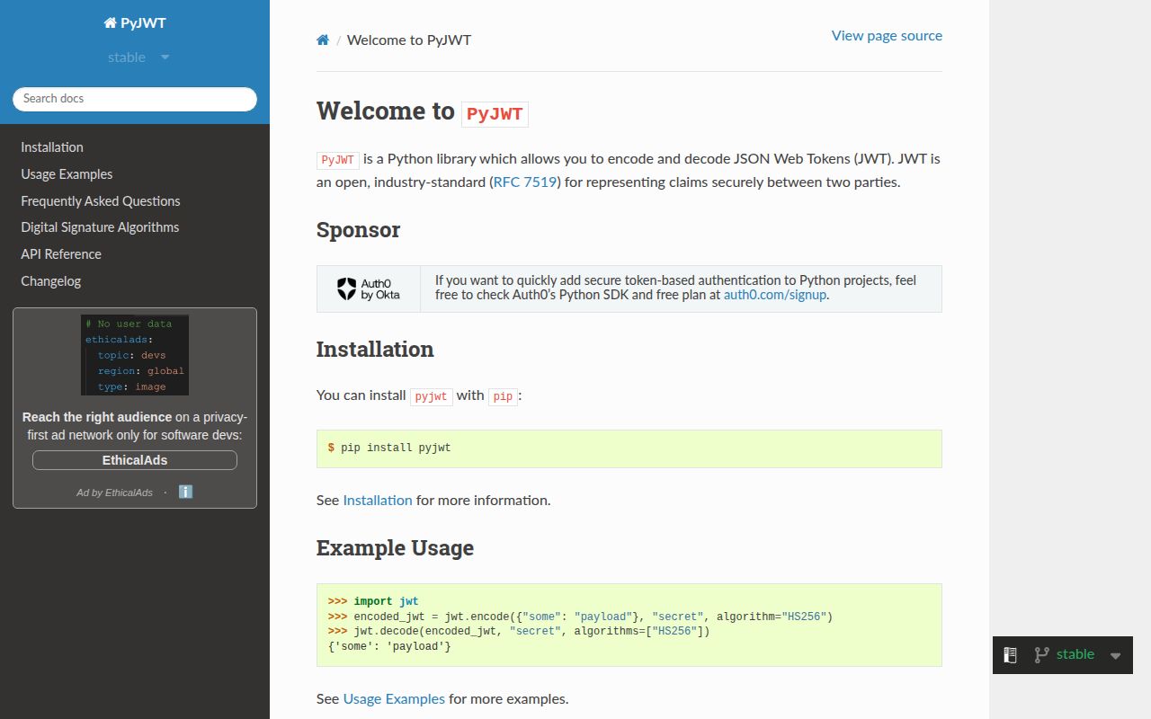This screenshot has height=719, width=1151.
Task: Click the encoded_jwt = jwt.encode code line
Action: 580,617
